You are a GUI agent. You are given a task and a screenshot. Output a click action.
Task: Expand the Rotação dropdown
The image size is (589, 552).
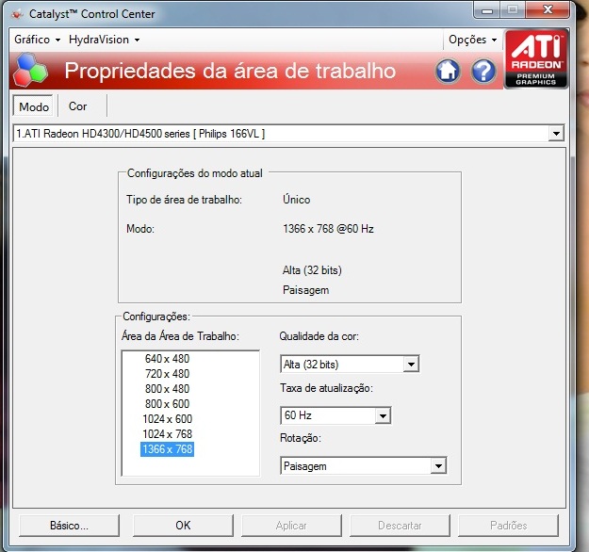click(437, 466)
